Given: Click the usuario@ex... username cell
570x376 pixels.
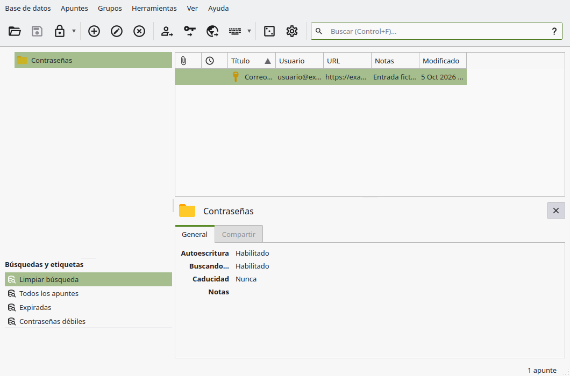Looking at the screenshot, I should tap(300, 77).
